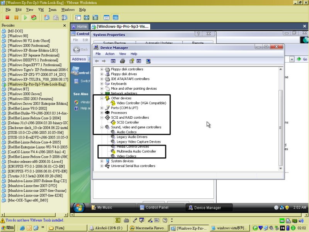Click the volume speaker icon in VMware status bar

(x=301, y=220)
